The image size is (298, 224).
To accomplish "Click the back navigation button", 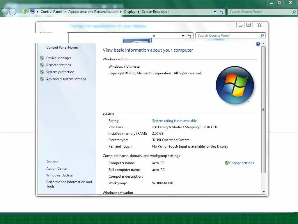I will click(4, 12).
